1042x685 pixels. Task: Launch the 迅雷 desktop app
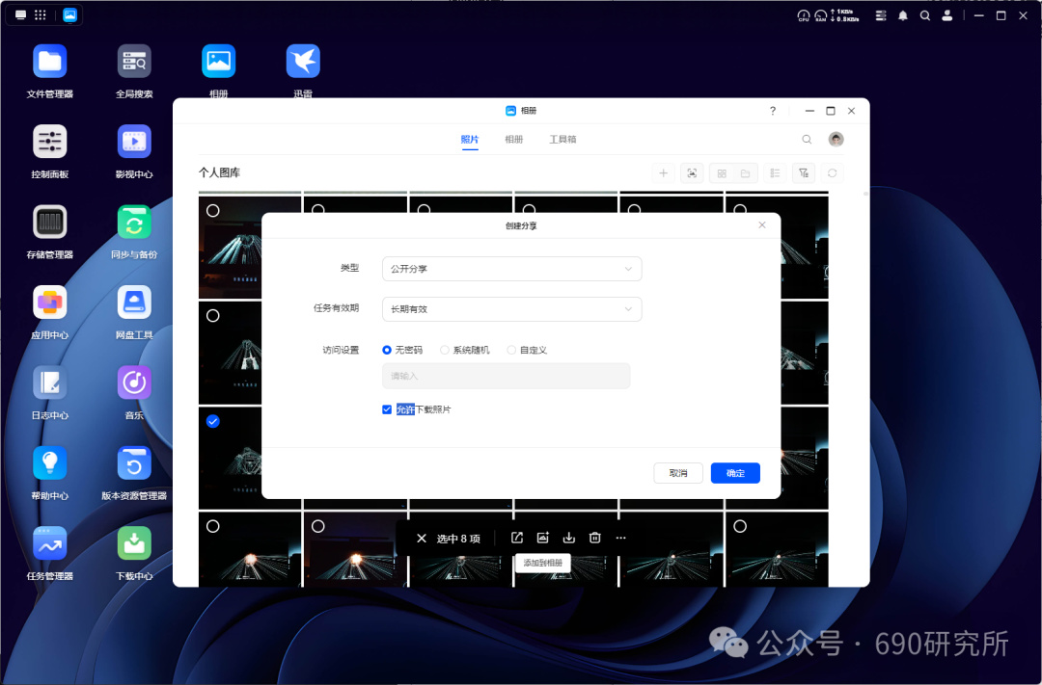(x=303, y=62)
